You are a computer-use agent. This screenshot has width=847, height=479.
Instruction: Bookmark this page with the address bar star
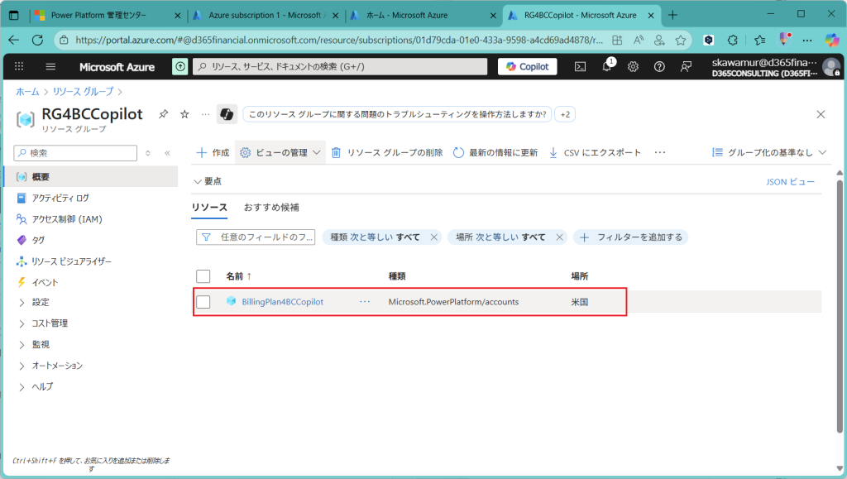pos(681,40)
